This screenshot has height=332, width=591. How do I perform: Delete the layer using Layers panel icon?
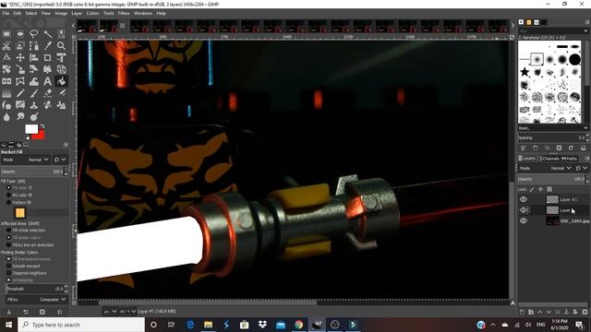[585, 312]
